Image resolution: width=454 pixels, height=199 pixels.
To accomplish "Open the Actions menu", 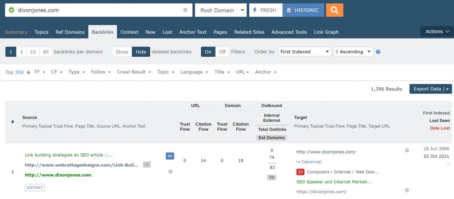I will click(437, 31).
